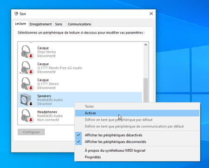Click the Son dialog speaker icon in title bar

click(x=16, y=14)
